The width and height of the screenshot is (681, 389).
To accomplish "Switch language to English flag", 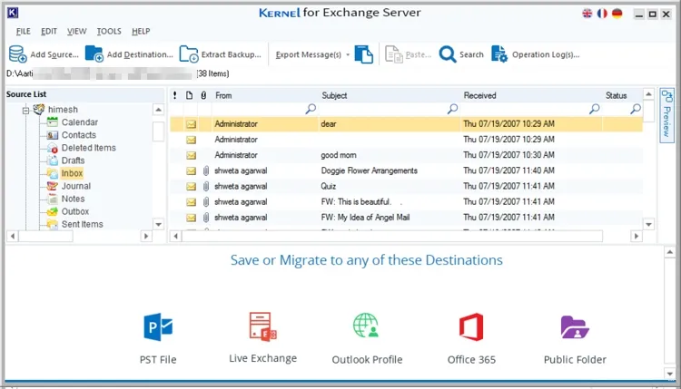I will pyautogui.click(x=587, y=14).
